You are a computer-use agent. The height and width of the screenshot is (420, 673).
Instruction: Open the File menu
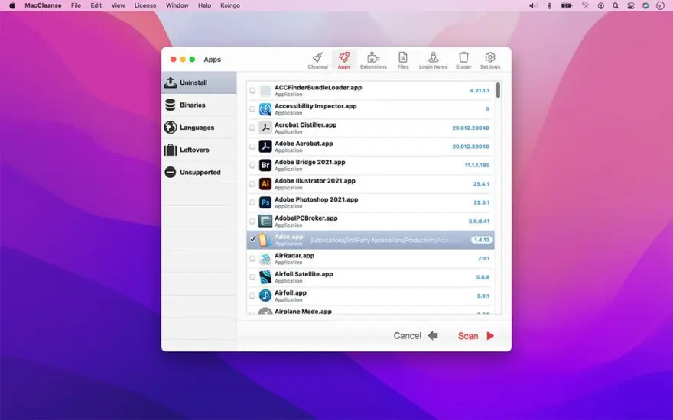(x=76, y=5)
